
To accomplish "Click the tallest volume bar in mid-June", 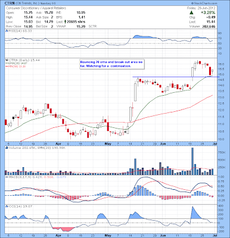I will (192, 161).
